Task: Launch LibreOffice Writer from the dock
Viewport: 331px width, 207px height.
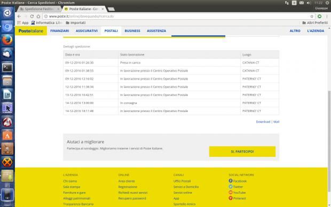Action: click(7, 94)
